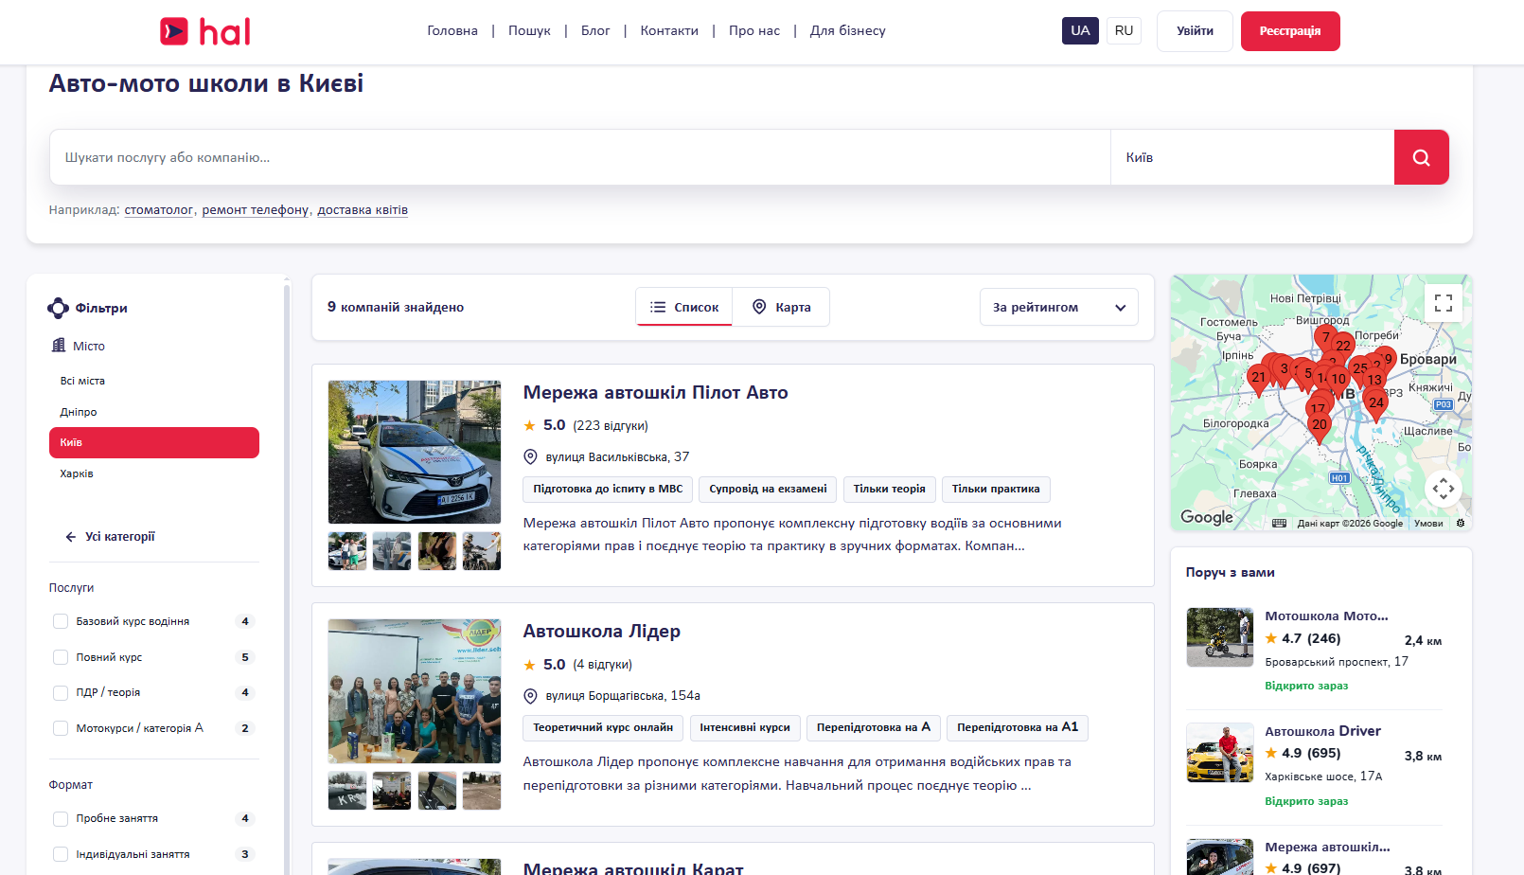The height and width of the screenshot is (875, 1524).
Task: Click the map camera controls icon
Action: tap(1443, 489)
